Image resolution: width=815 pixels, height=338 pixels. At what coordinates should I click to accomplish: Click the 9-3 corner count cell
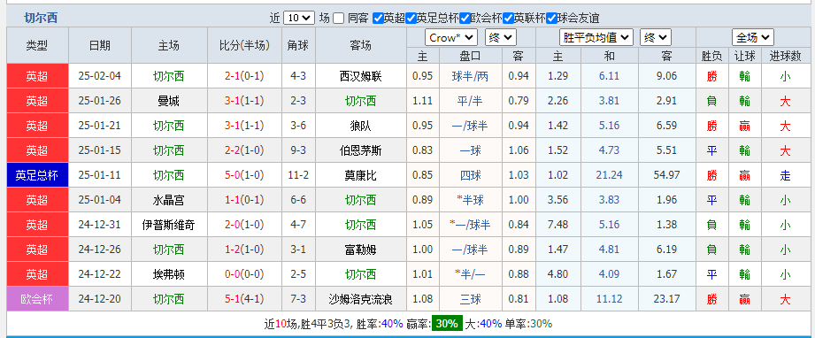coord(298,150)
